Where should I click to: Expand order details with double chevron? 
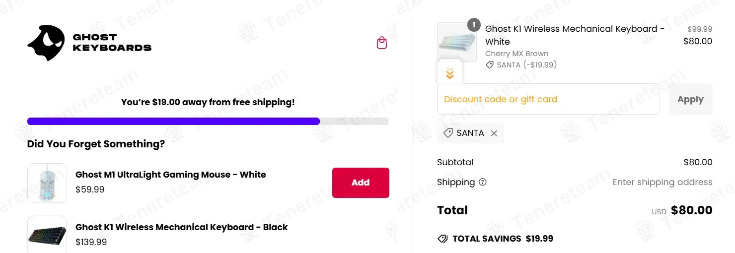pos(449,74)
